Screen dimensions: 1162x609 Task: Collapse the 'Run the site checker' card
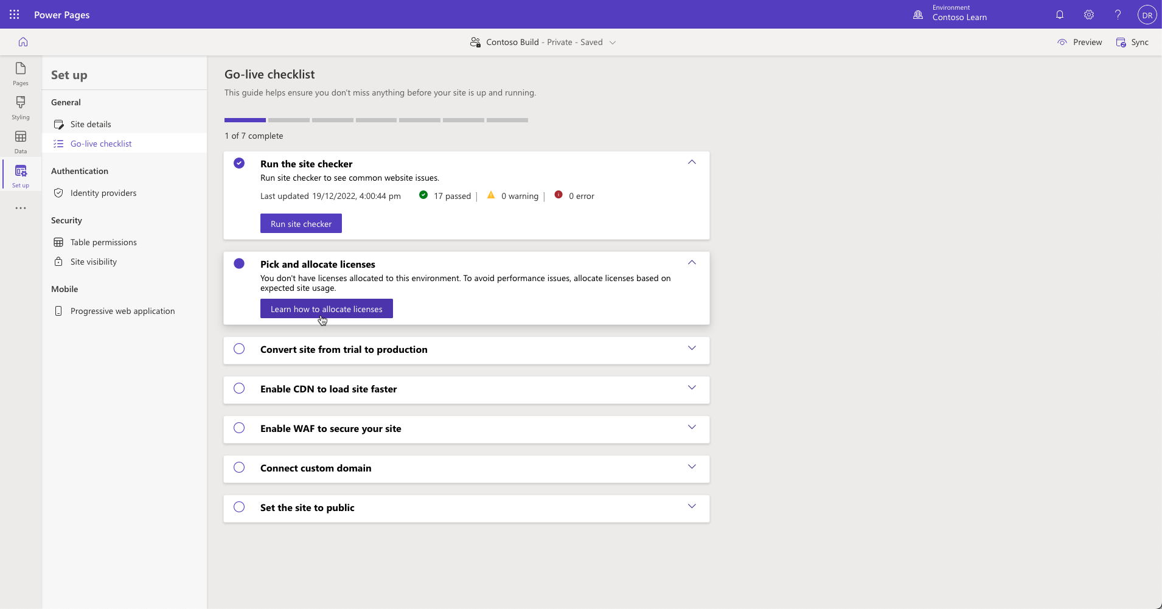[x=691, y=162]
